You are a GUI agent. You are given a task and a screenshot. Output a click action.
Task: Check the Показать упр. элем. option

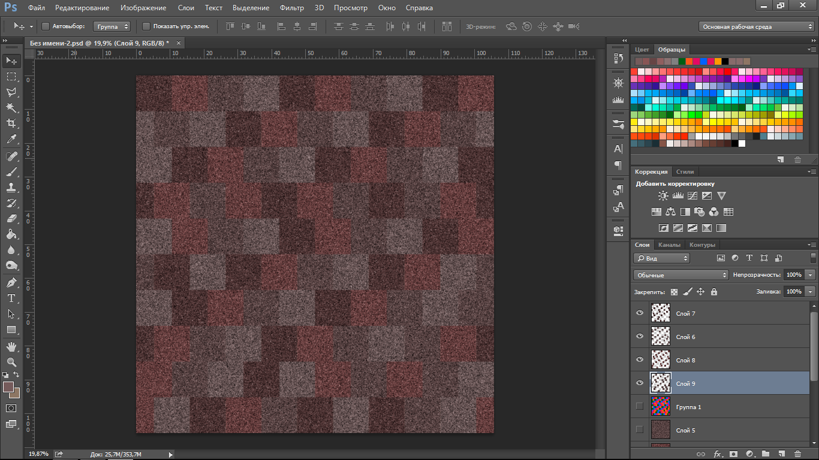(x=146, y=26)
